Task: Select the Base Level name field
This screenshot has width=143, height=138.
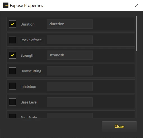Action: pyautogui.click(x=70, y=102)
